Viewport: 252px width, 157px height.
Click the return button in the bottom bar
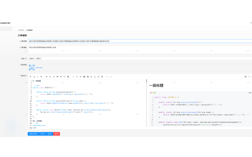coord(49,134)
